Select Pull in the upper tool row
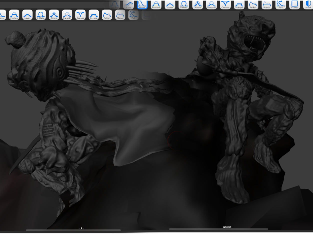This screenshot has height=234, width=313. pyautogui.click(x=280, y=4)
